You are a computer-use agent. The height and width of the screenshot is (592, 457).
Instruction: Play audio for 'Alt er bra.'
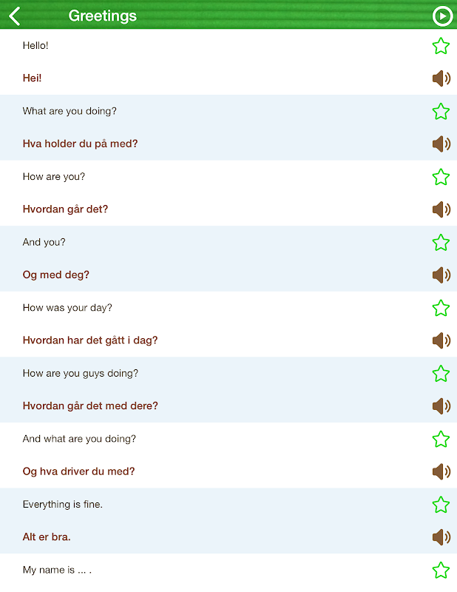coord(441,537)
